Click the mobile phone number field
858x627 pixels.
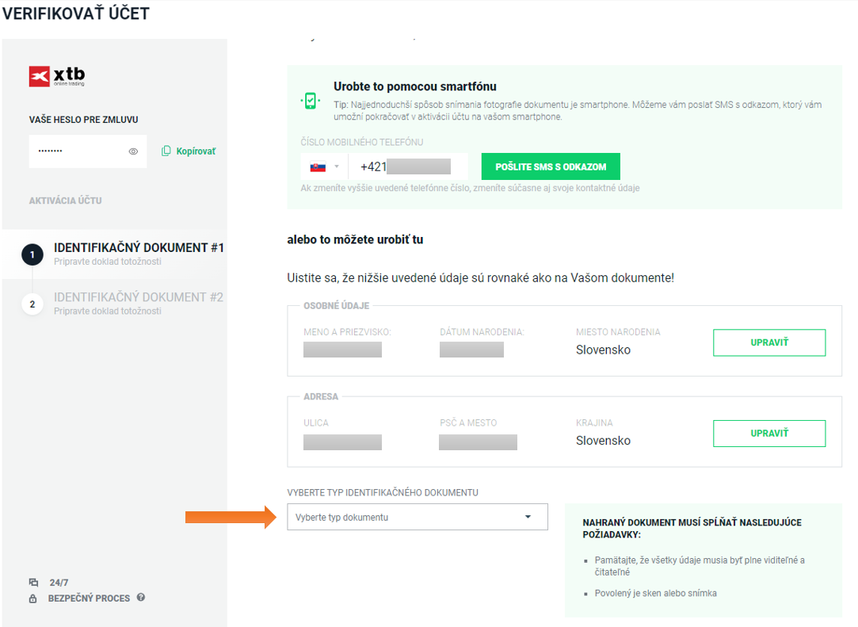pos(408,166)
